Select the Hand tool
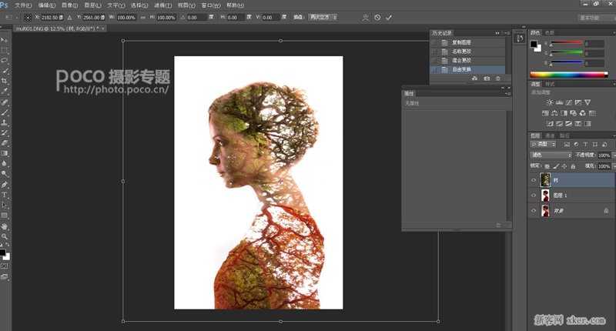Viewport: 616px width, 331px height. click(5, 227)
